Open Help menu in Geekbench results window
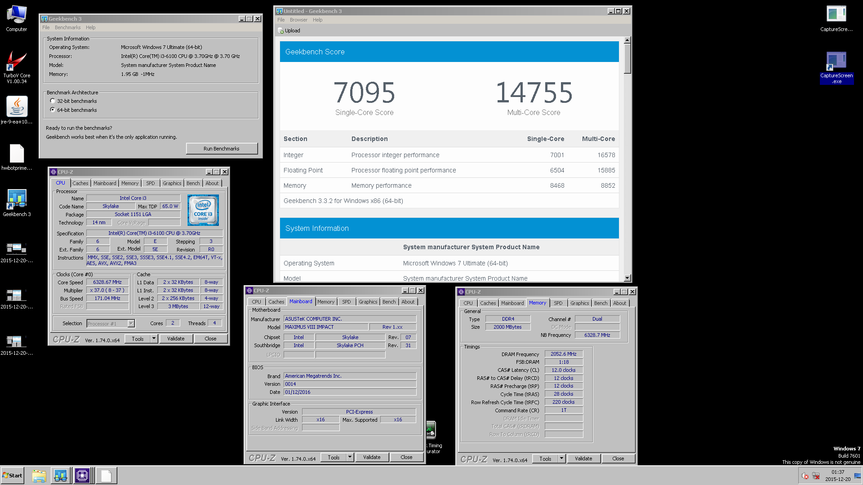Image resolution: width=863 pixels, height=485 pixels. (318, 20)
